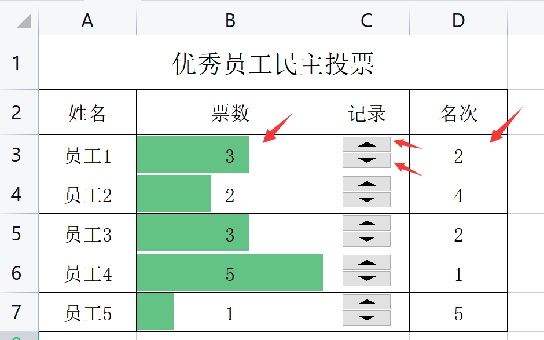Select column B header
This screenshot has height=340, width=544.
230,20
